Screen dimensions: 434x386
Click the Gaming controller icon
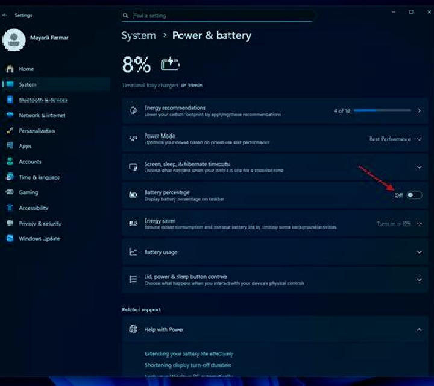coord(10,192)
